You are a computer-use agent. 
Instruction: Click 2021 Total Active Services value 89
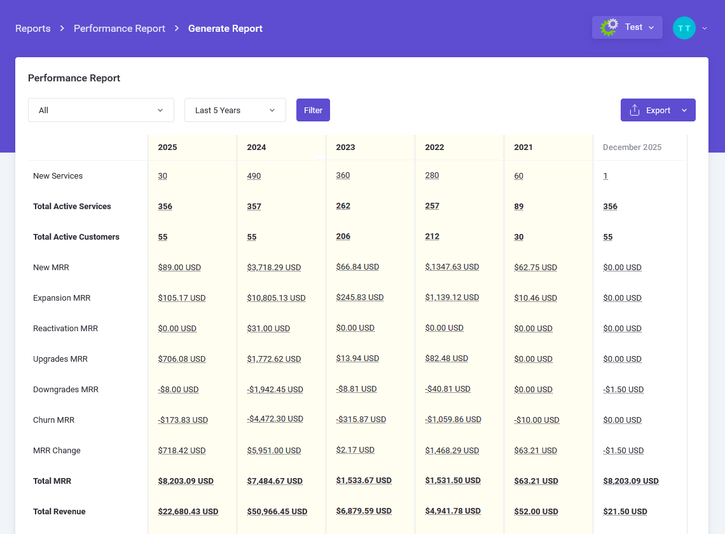pyautogui.click(x=519, y=207)
